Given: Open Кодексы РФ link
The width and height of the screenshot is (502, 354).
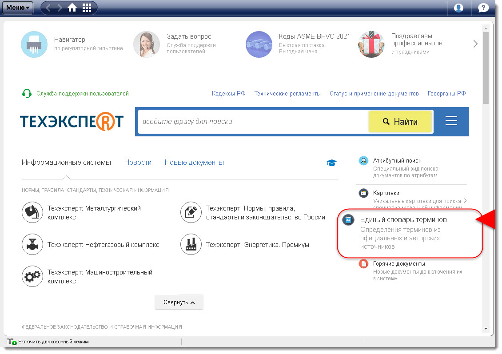Looking at the screenshot, I should [229, 93].
